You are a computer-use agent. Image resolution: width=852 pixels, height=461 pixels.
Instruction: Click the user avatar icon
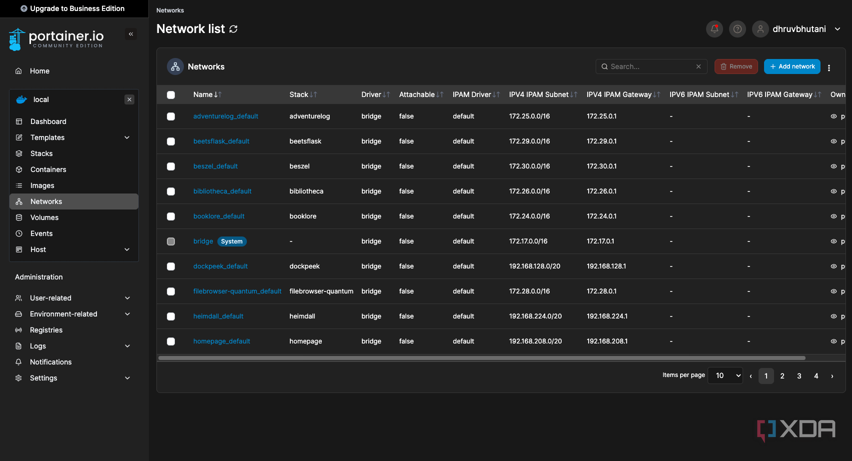click(x=761, y=29)
